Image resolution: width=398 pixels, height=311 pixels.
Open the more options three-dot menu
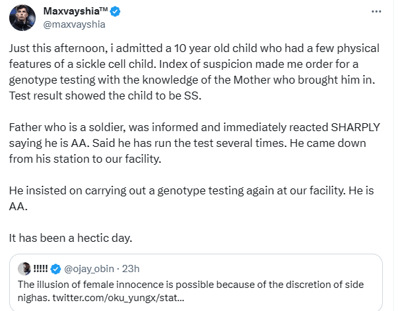coord(376,12)
